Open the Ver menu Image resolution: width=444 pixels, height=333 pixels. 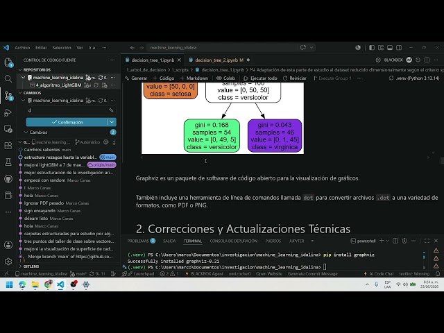[80, 48]
